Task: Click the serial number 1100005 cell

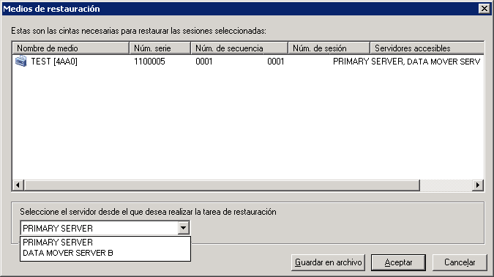Action: tap(149, 62)
